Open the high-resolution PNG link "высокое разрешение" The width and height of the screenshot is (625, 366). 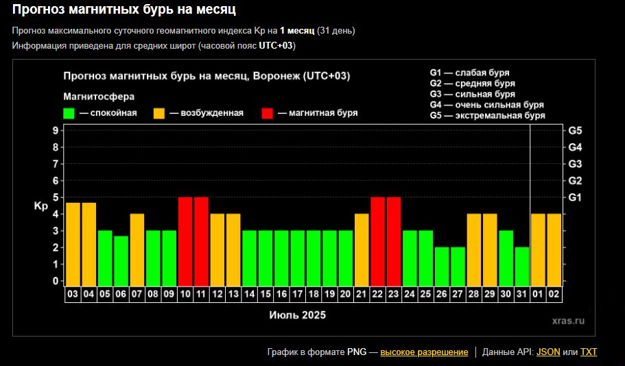(x=424, y=352)
